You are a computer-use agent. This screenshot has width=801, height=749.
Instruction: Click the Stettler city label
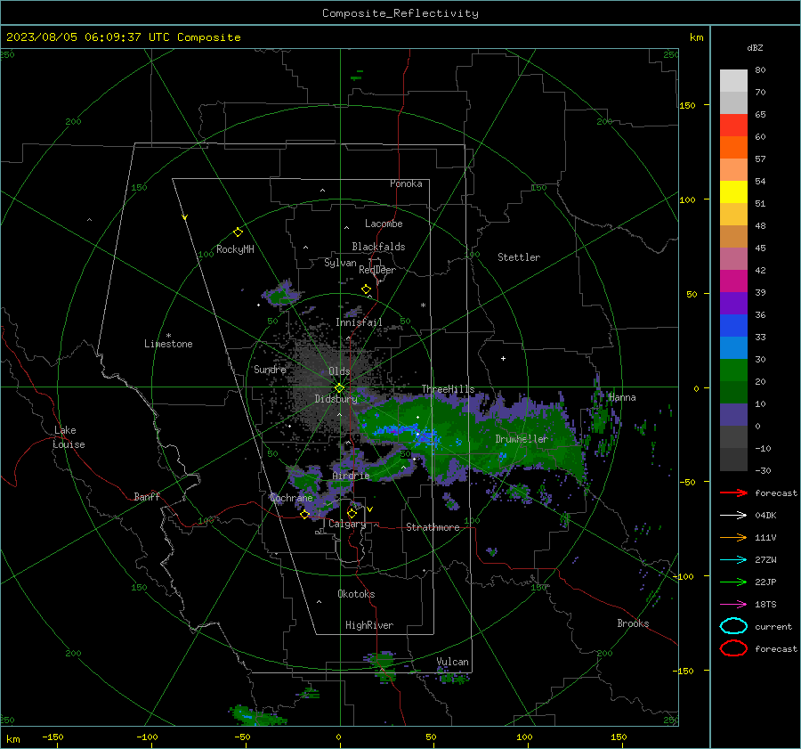[x=519, y=257]
